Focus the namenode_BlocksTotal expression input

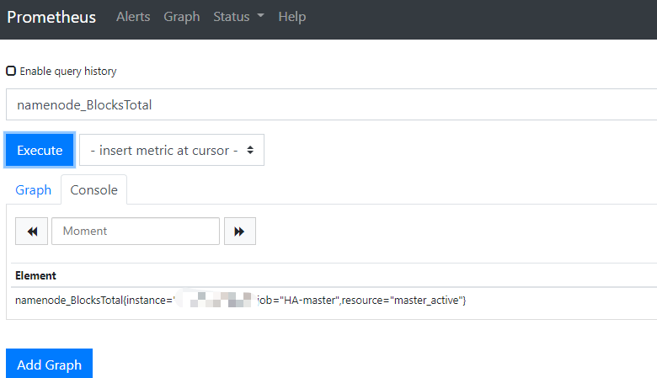[331, 104]
